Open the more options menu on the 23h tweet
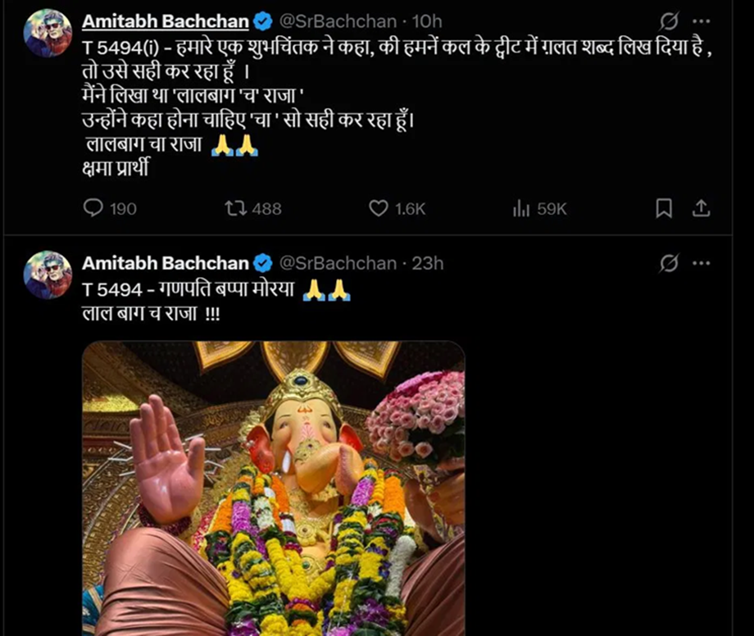The width and height of the screenshot is (754, 636). pyautogui.click(x=701, y=263)
